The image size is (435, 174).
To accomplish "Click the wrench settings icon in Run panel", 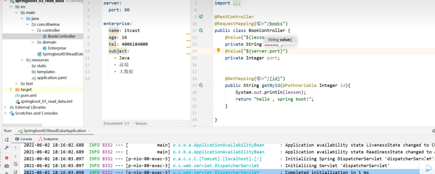I will [6, 148].
